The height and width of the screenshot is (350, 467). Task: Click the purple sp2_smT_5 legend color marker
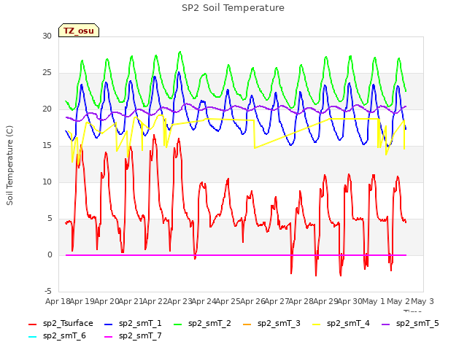[x=386, y=324]
